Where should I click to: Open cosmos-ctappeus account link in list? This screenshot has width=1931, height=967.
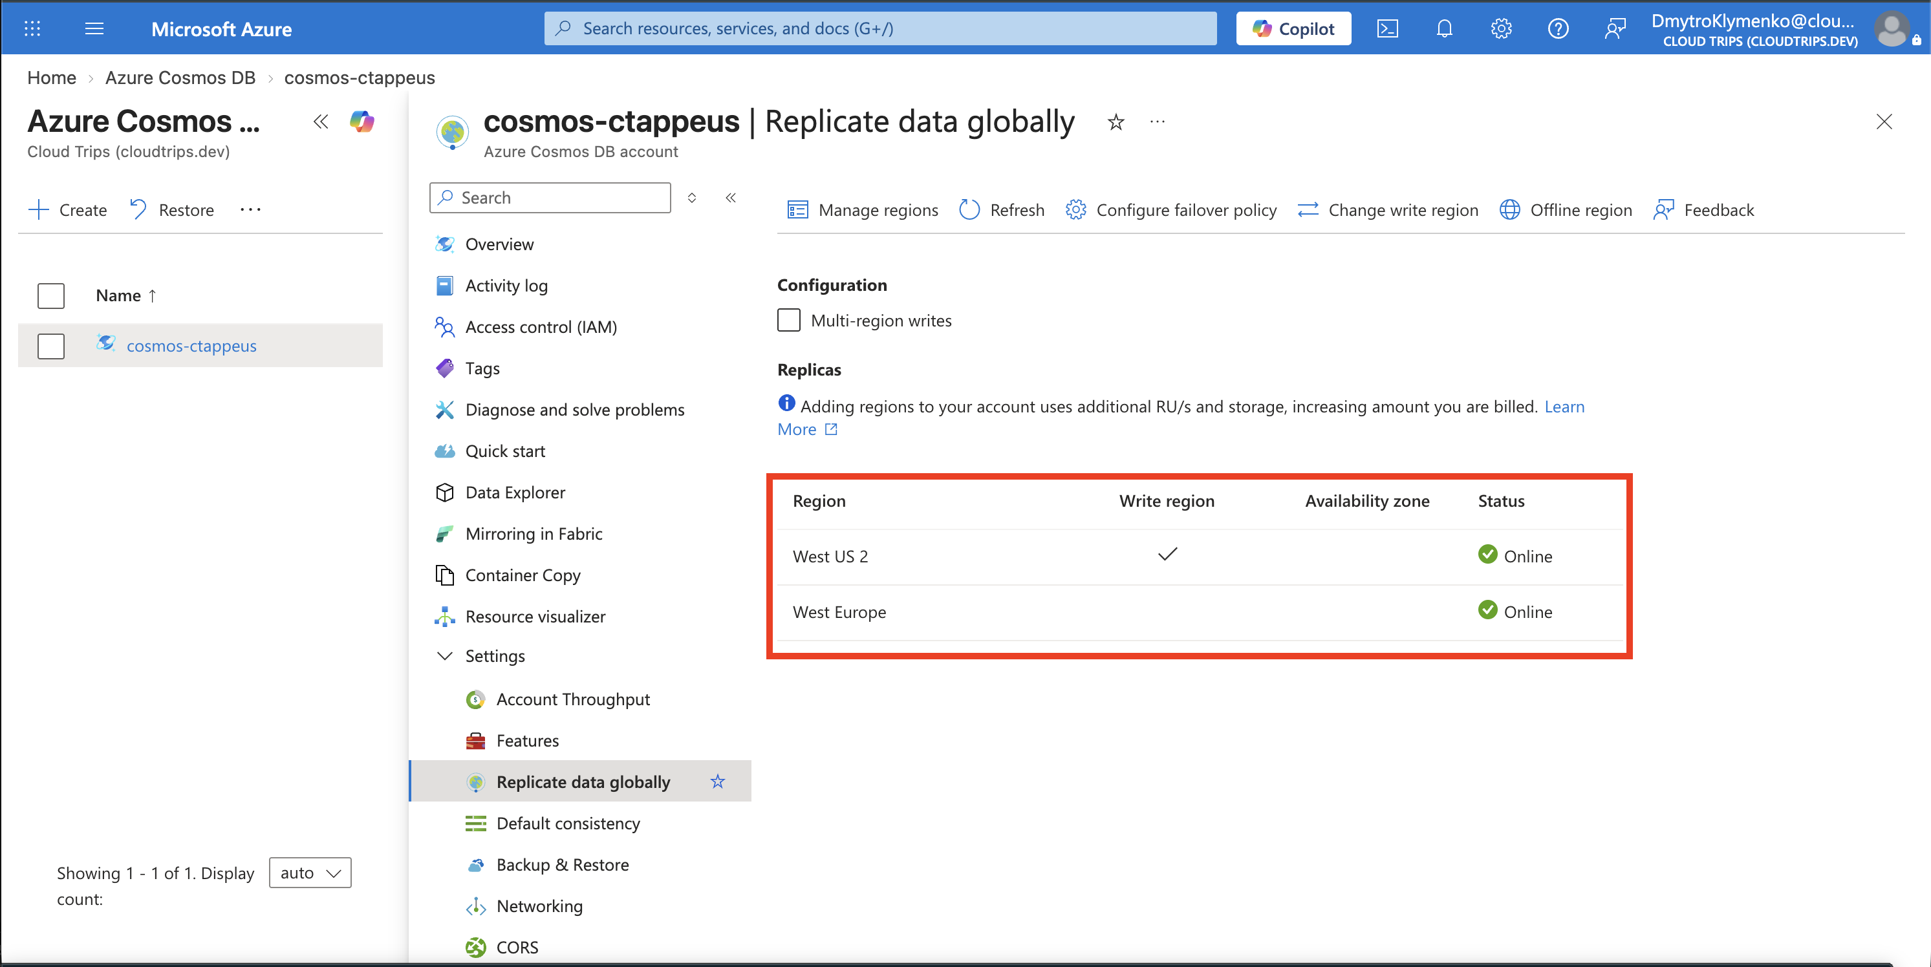pos(191,345)
